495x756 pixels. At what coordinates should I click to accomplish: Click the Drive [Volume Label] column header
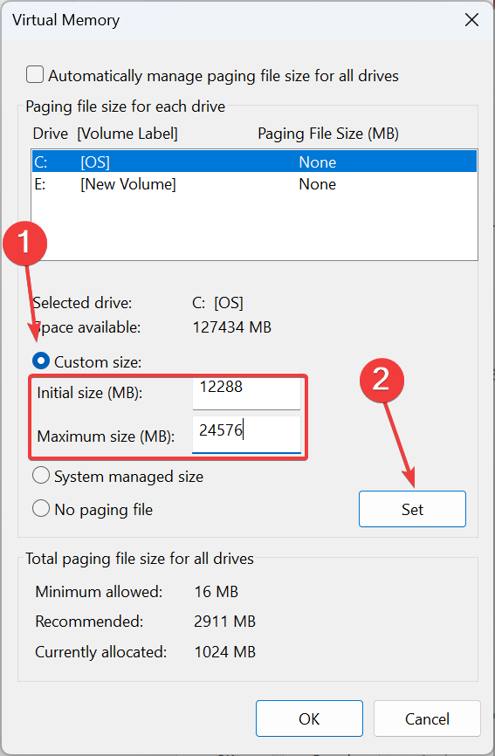click(105, 134)
